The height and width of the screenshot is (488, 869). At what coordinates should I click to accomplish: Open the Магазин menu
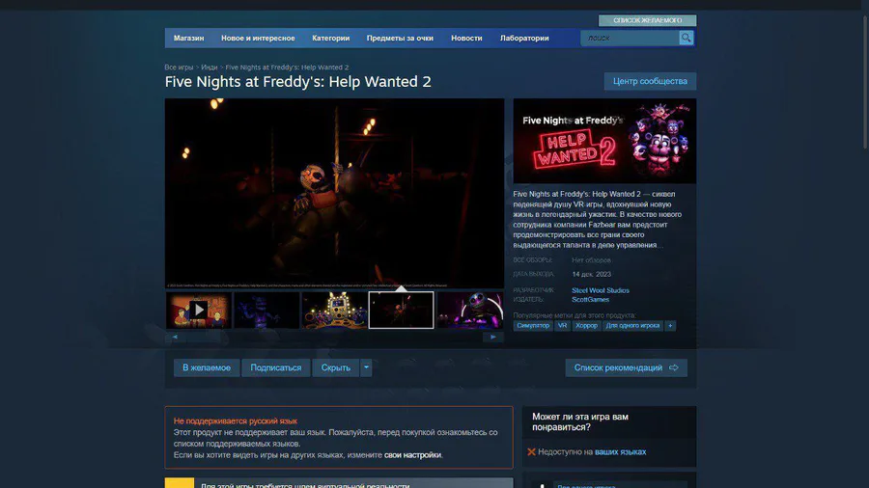(189, 39)
